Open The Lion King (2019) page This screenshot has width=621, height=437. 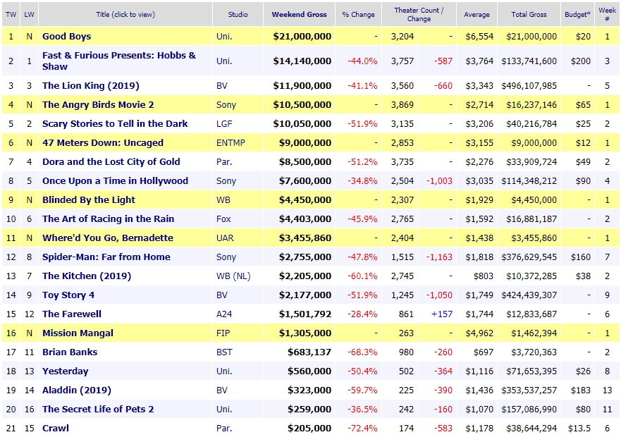91,86
